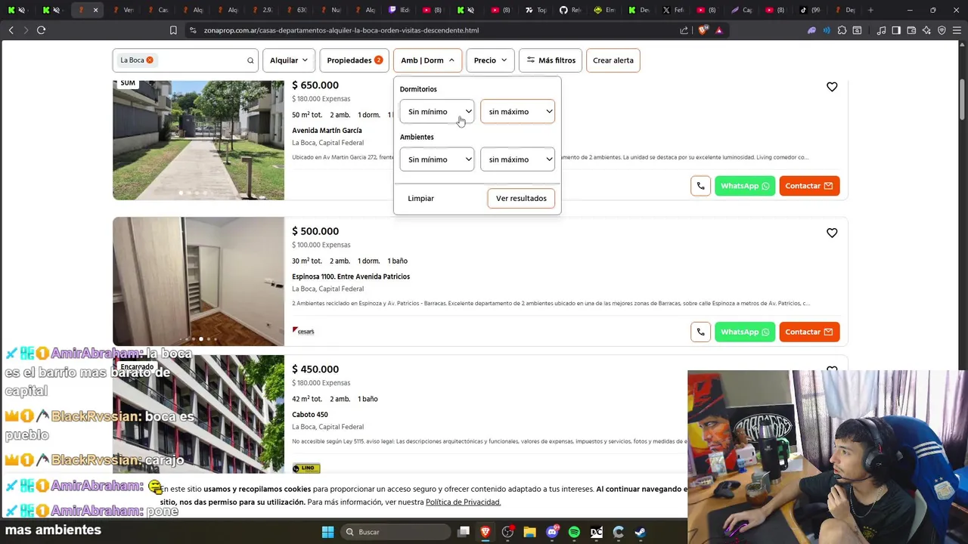Click Espinosa 1100. Entre Avenida Patricios title

(x=351, y=277)
